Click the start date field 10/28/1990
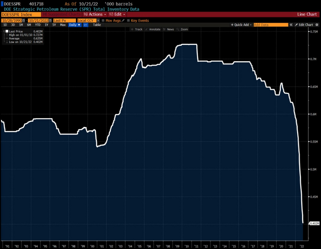Screen dimensions: 321x249 tap(11, 21)
